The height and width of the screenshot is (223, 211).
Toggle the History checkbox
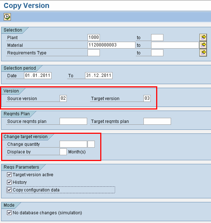[x=9, y=182]
